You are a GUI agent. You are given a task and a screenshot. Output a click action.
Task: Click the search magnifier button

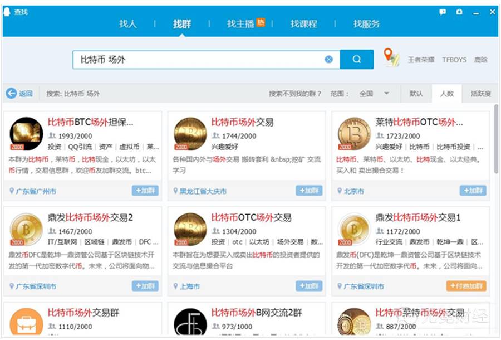coord(357,59)
